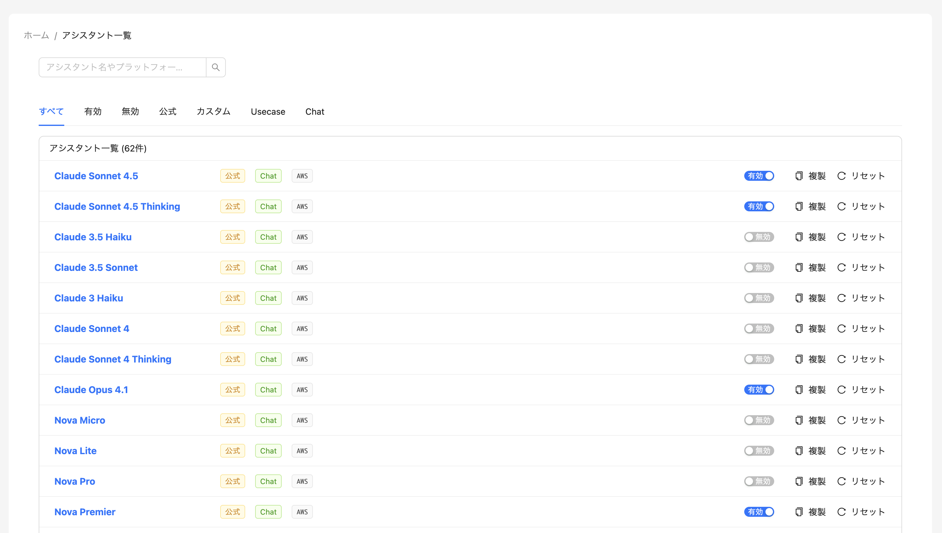Image resolution: width=942 pixels, height=533 pixels.
Task: Switch to the Usecase tab
Action: (268, 112)
